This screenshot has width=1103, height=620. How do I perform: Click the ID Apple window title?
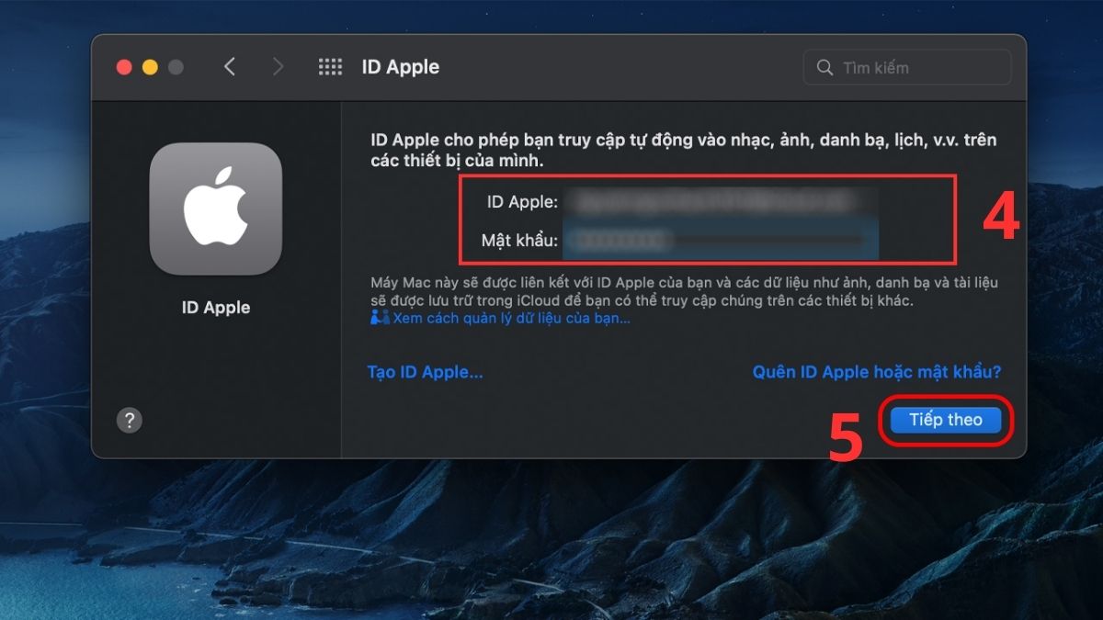click(399, 66)
